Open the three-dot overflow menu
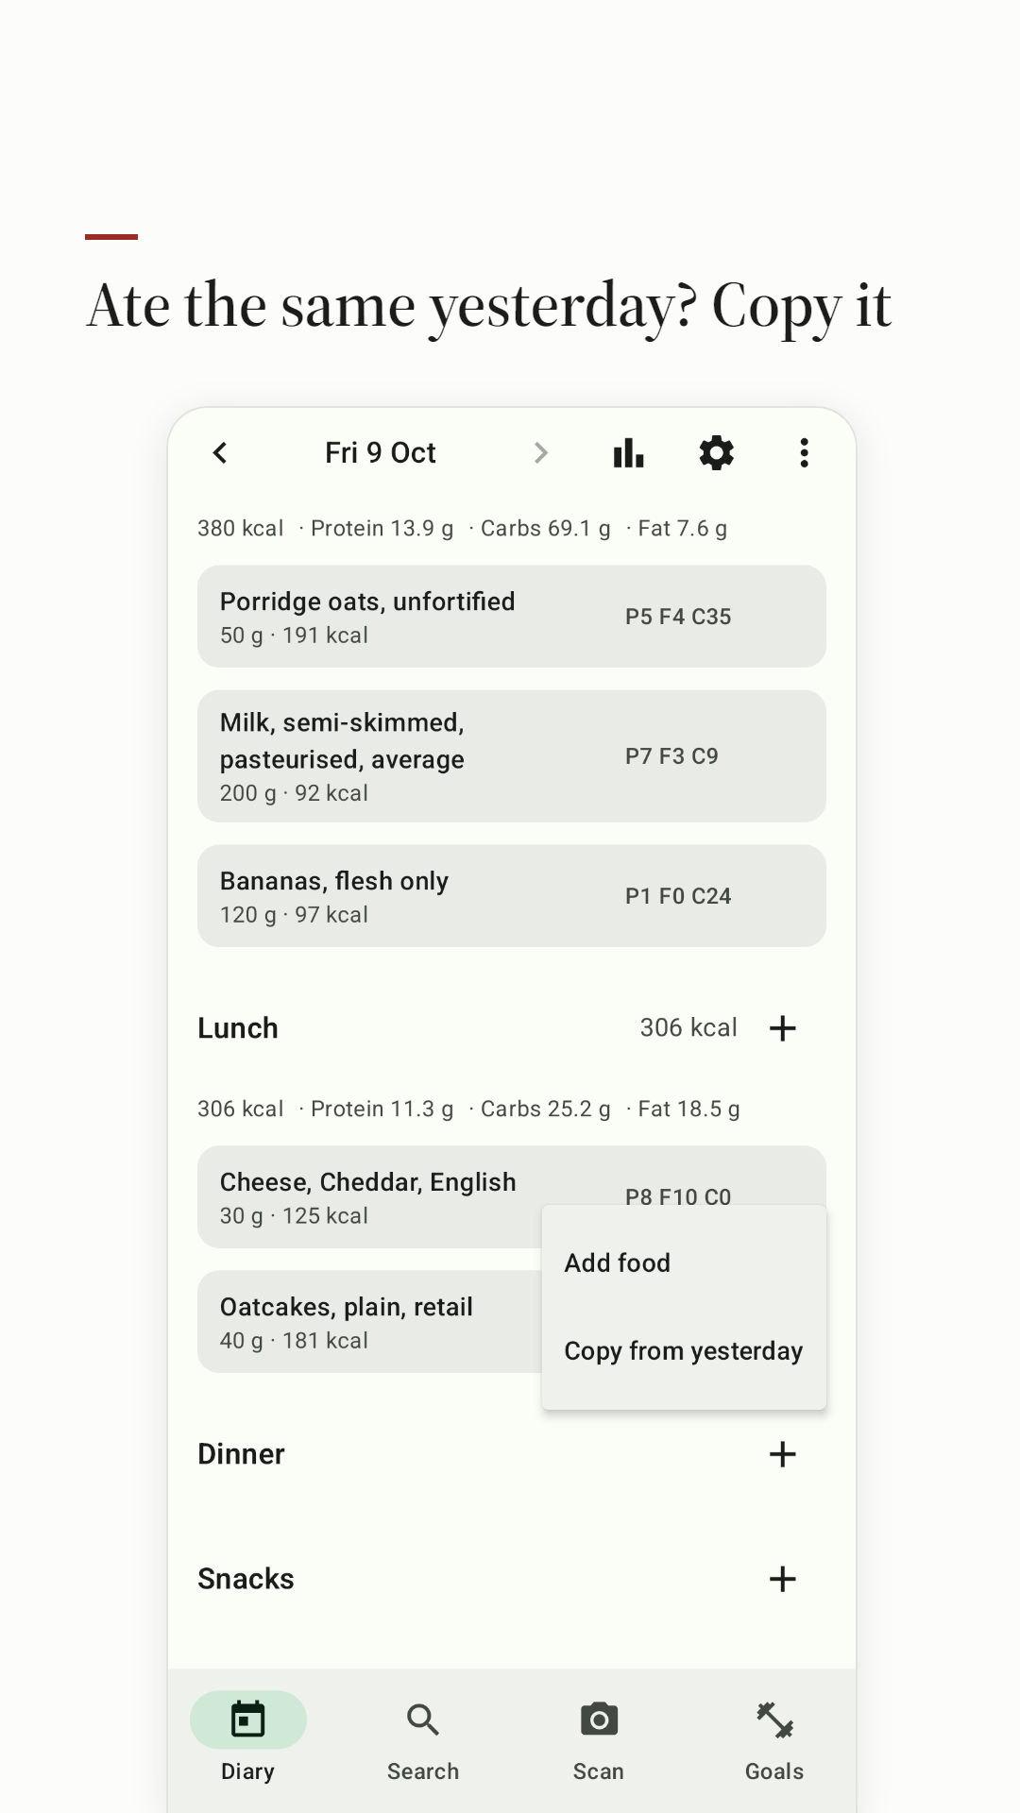1020x1813 pixels. click(804, 453)
